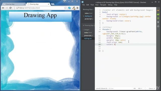Click the Working Files split view icon
Viewport: 161px width, 91px height.
point(93,10)
